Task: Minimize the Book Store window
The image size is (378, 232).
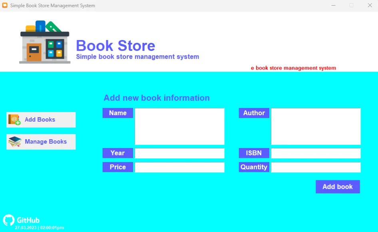Action: click(333, 5)
